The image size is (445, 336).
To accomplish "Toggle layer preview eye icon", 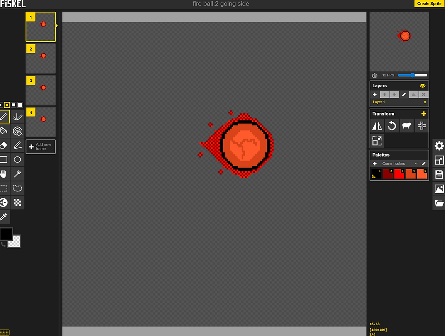I will [x=422, y=85].
